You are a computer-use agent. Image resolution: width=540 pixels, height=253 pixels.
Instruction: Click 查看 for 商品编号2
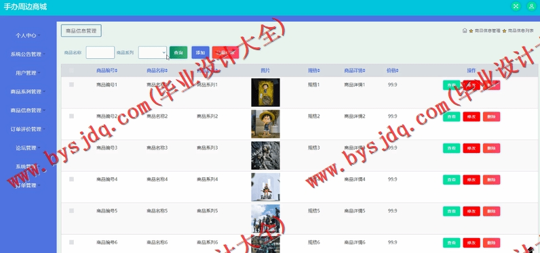tap(452, 117)
